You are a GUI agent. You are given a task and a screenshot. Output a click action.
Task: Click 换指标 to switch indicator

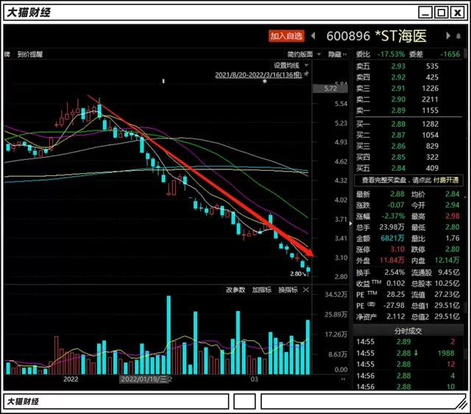click(288, 290)
